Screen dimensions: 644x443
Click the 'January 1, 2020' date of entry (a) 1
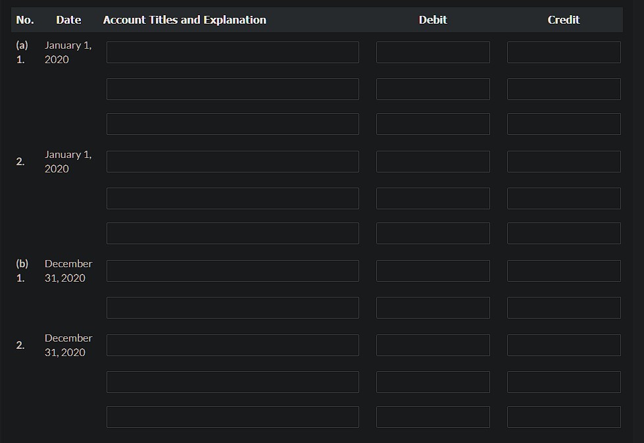click(68, 52)
